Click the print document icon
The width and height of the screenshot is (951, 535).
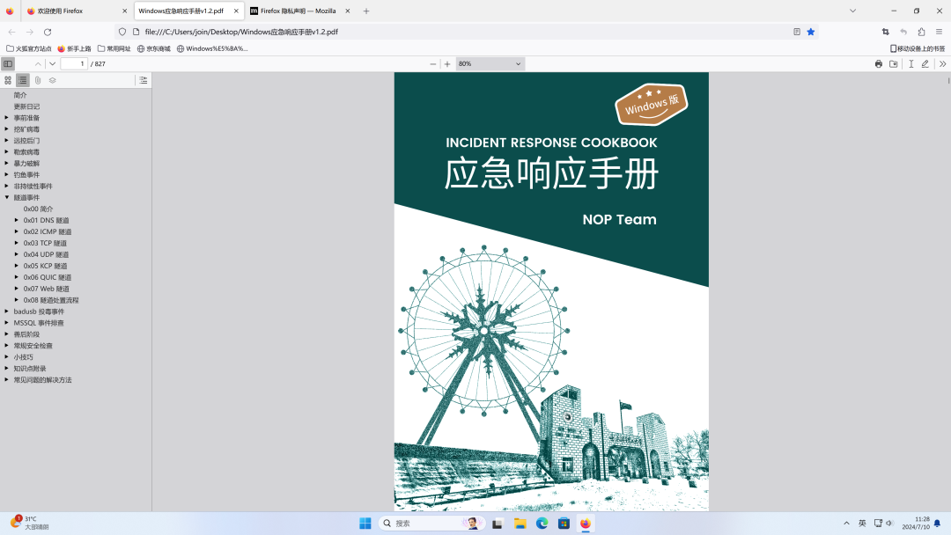[878, 63]
